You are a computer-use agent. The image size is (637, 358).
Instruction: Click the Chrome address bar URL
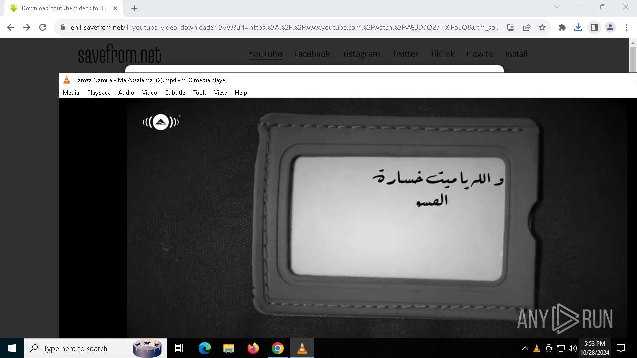(285, 28)
